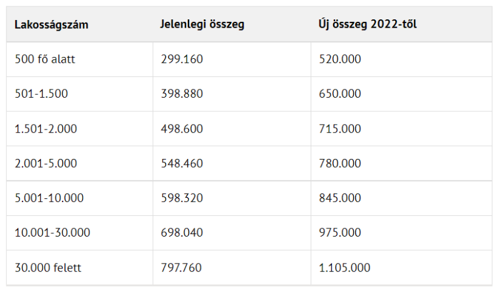Click the 715.000 value
Screen dimensions: 501x296
pyautogui.click(x=340, y=128)
